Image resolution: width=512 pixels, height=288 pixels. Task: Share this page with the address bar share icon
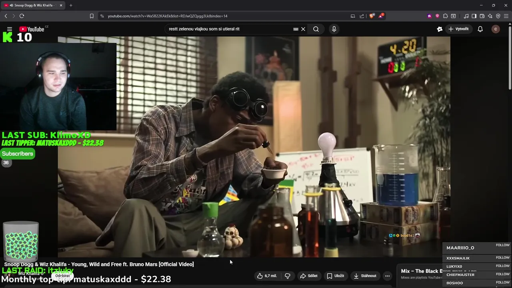point(362,16)
